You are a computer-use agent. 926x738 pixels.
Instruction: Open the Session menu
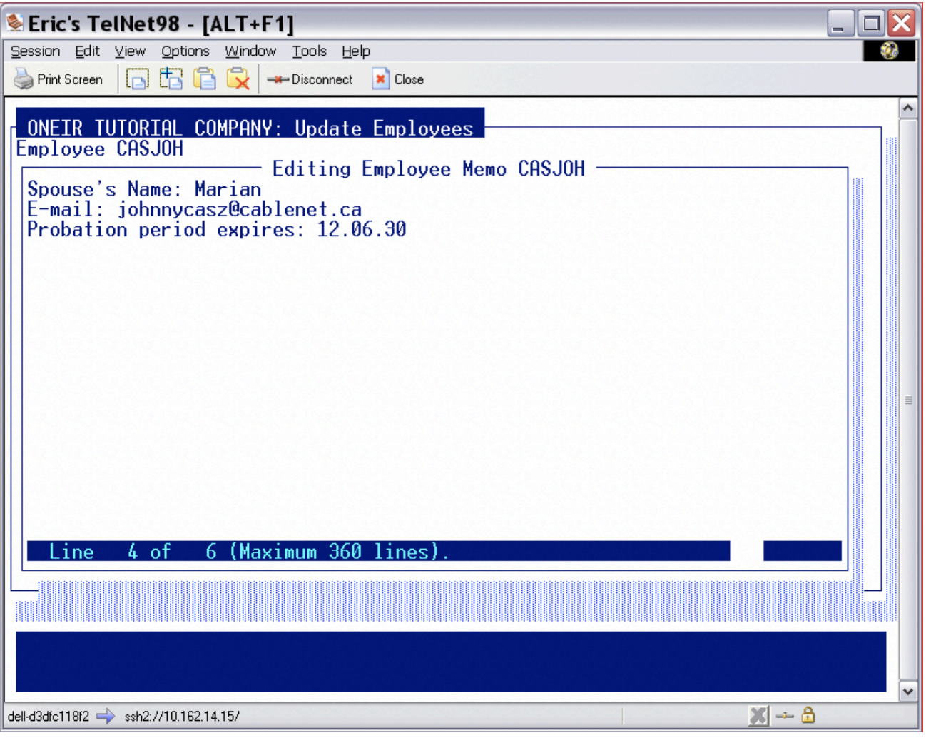coord(35,51)
